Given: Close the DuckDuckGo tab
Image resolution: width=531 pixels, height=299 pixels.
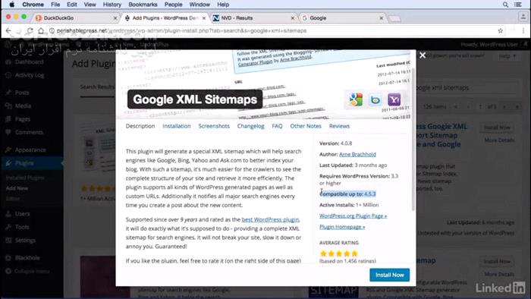Looking at the screenshot, I should tap(115, 18).
